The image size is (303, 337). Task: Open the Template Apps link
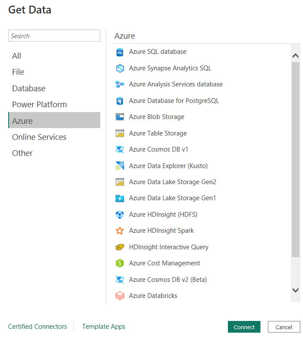click(104, 327)
